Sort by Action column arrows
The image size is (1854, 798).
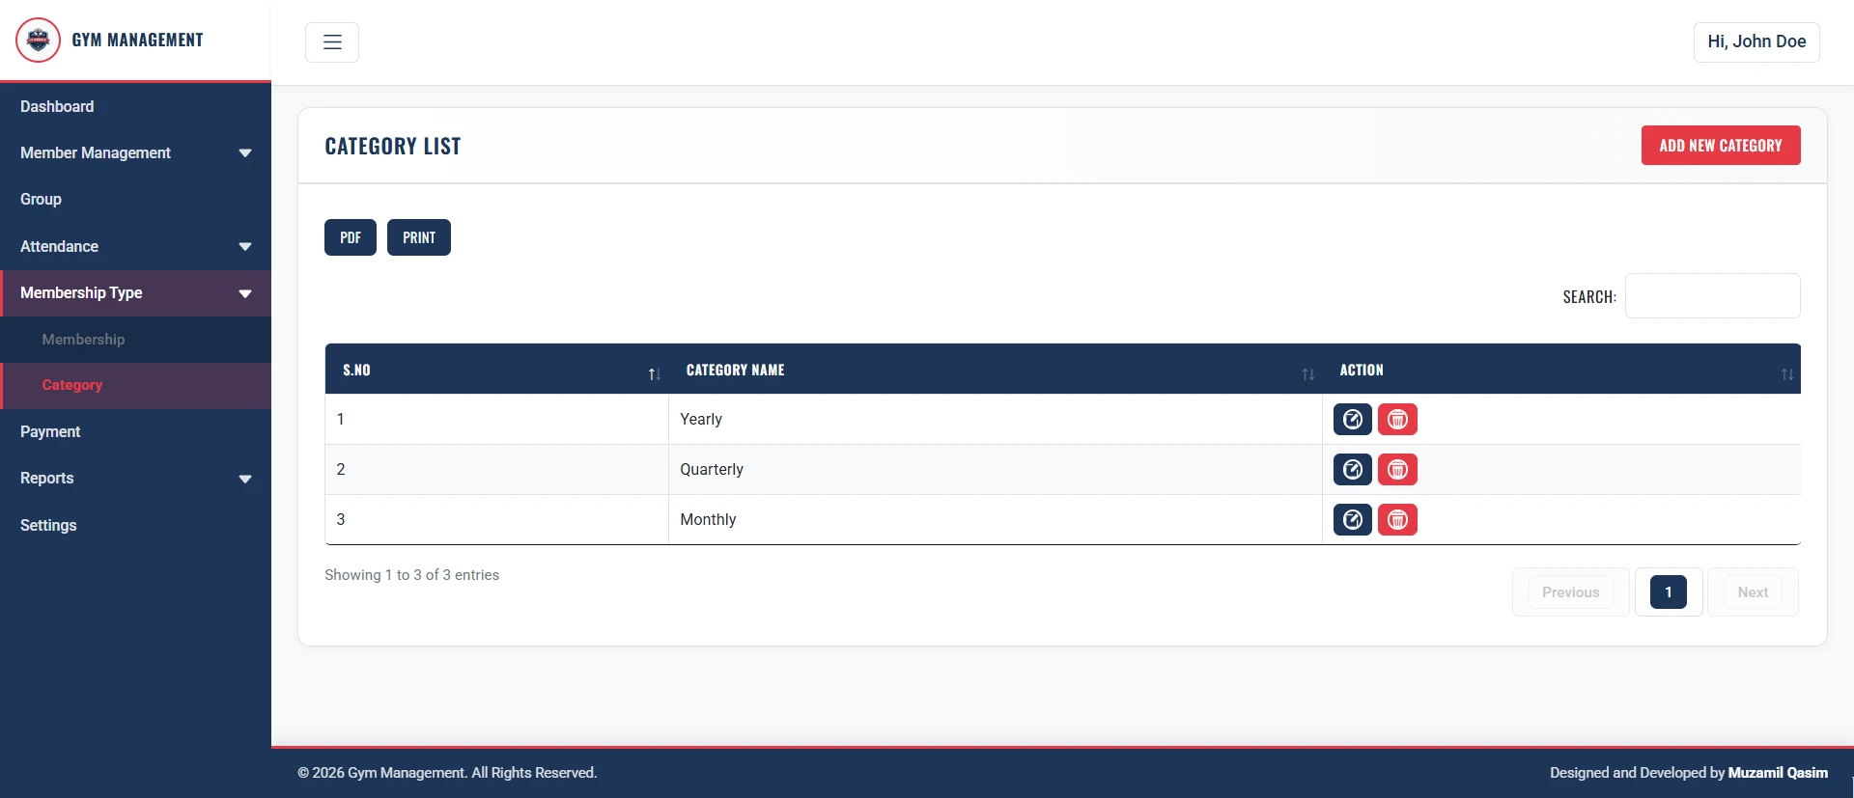coord(1786,374)
